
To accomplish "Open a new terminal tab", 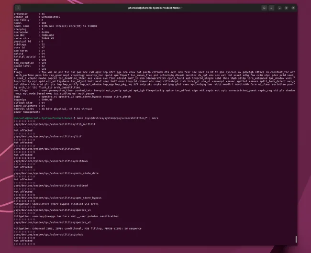I will tap(18, 8).
